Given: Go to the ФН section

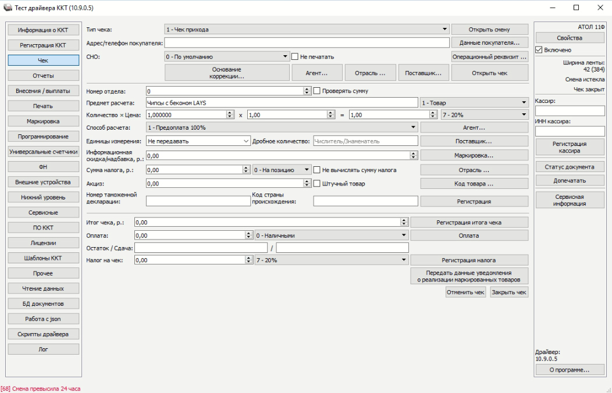Looking at the screenshot, I should click(43, 167).
